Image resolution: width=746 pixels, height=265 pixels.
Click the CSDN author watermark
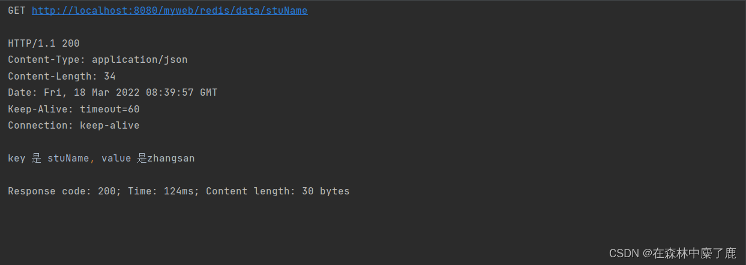point(672,253)
